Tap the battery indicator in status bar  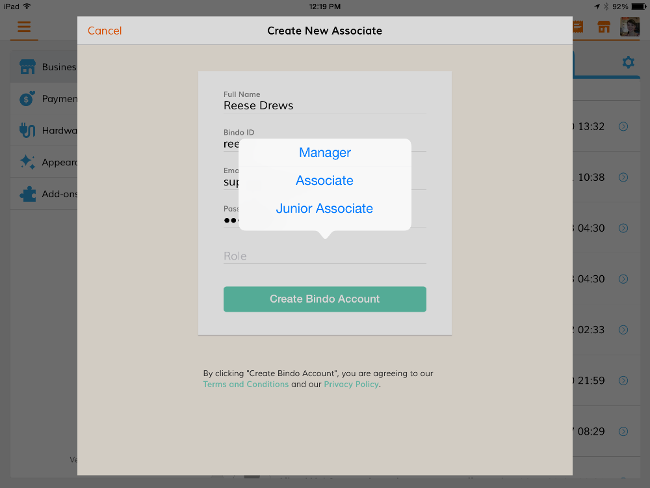coord(638,7)
